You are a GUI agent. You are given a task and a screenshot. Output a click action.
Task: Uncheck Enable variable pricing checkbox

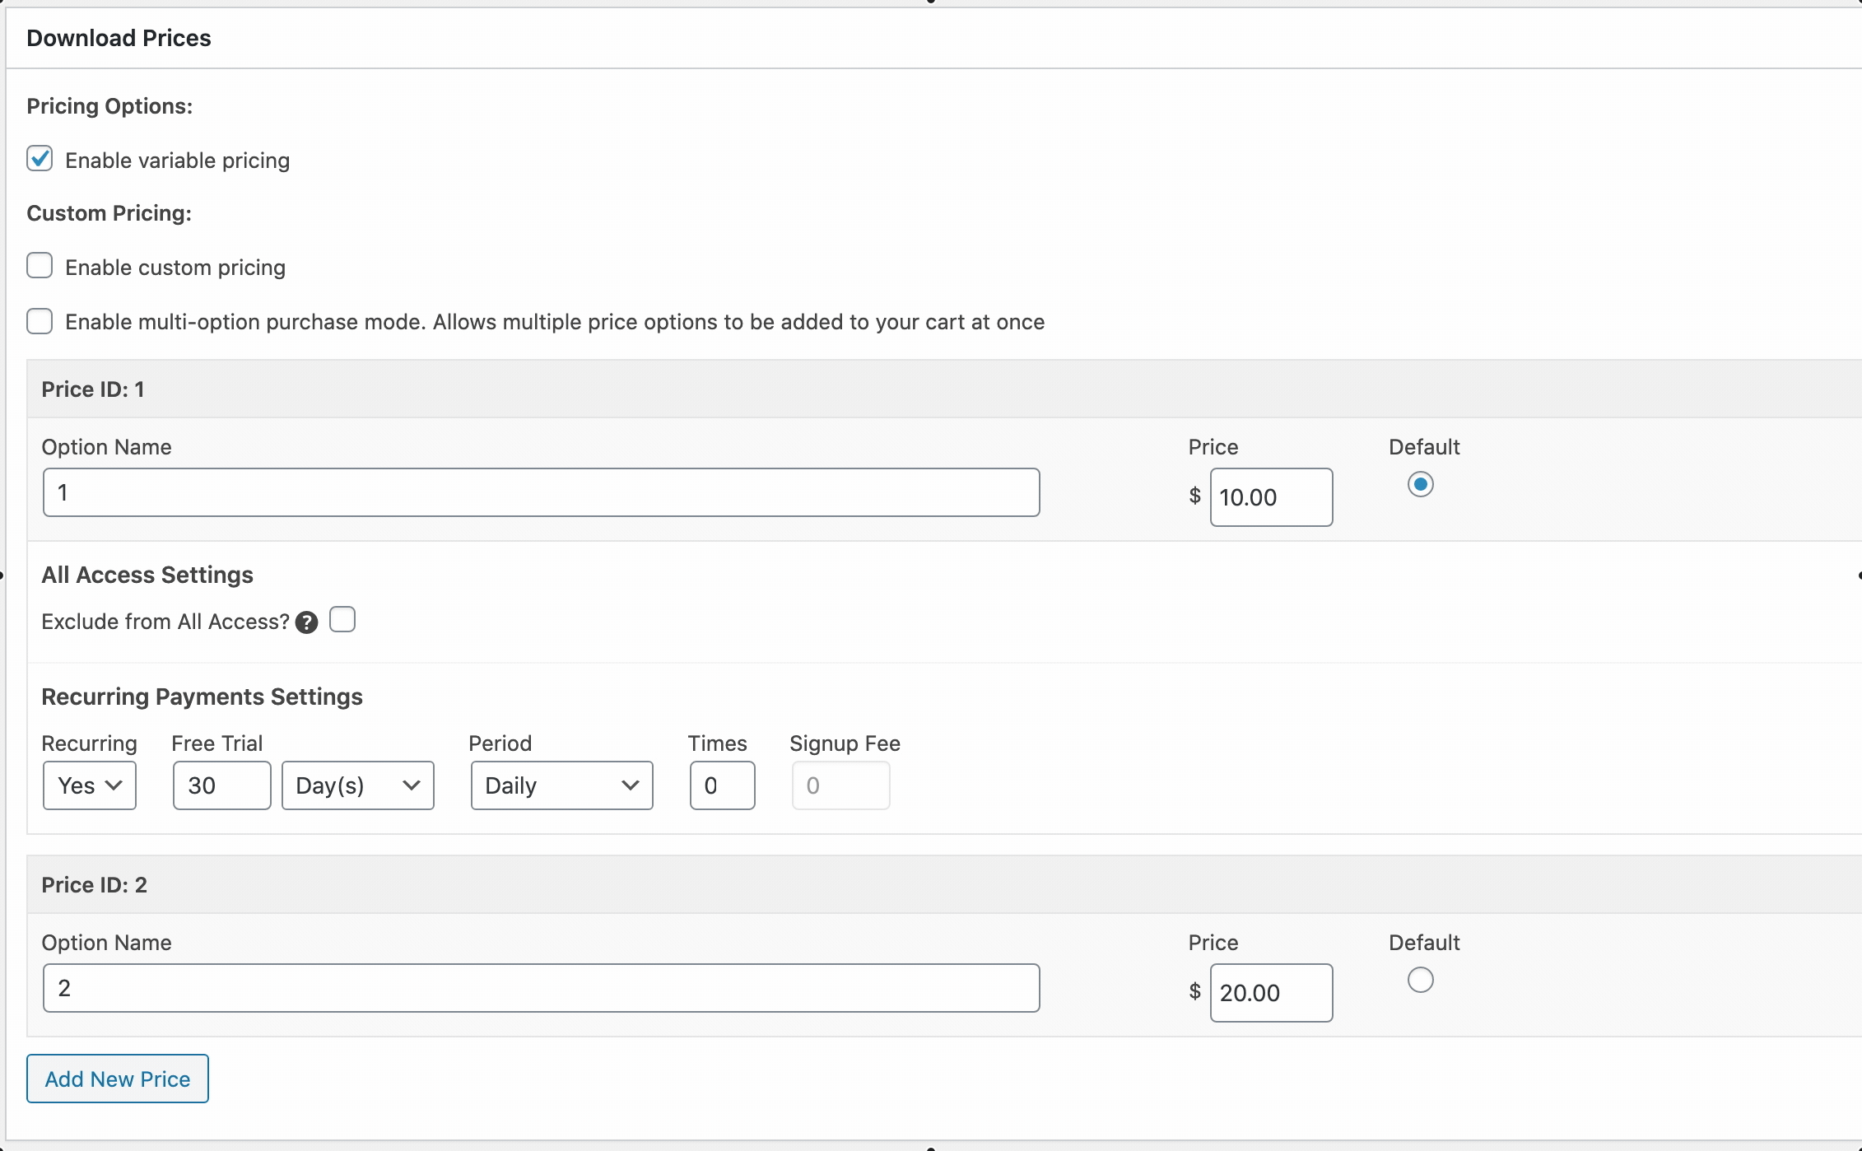(40, 158)
